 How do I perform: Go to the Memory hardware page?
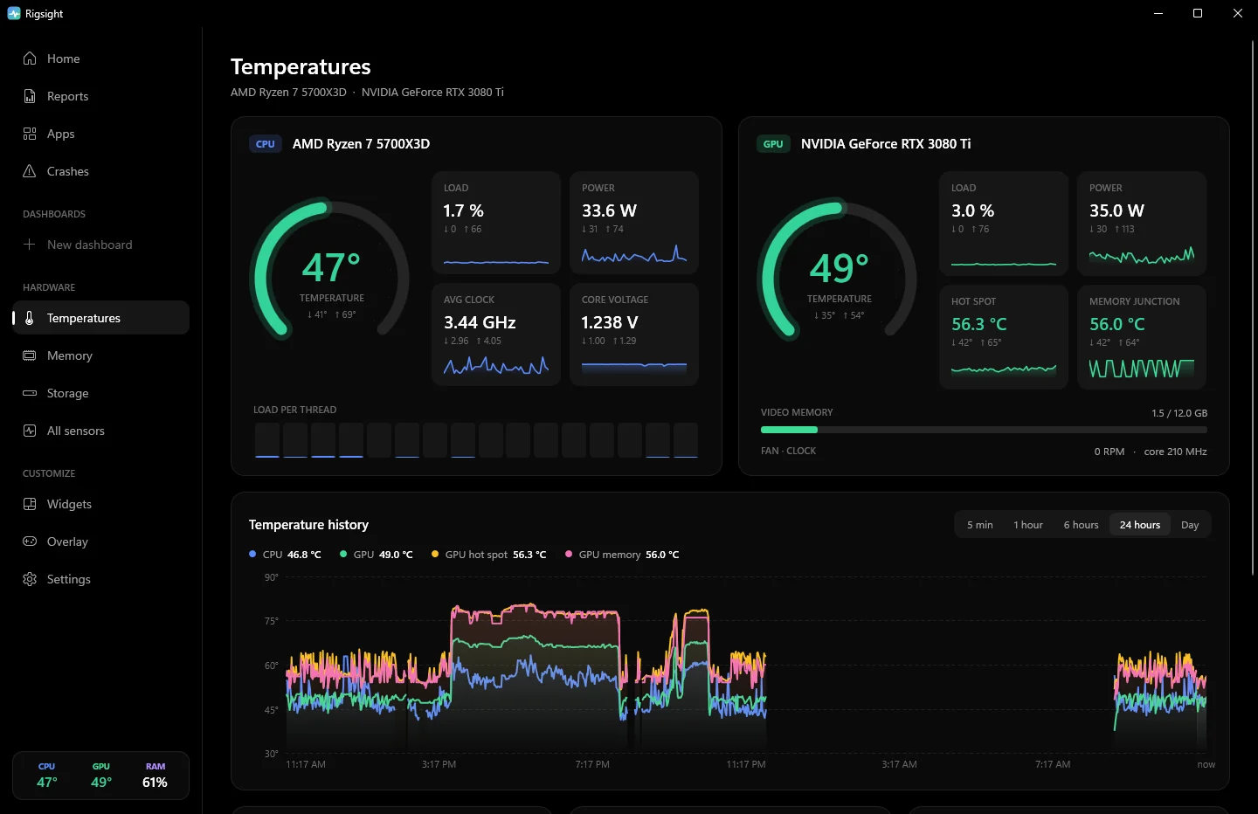click(101, 355)
